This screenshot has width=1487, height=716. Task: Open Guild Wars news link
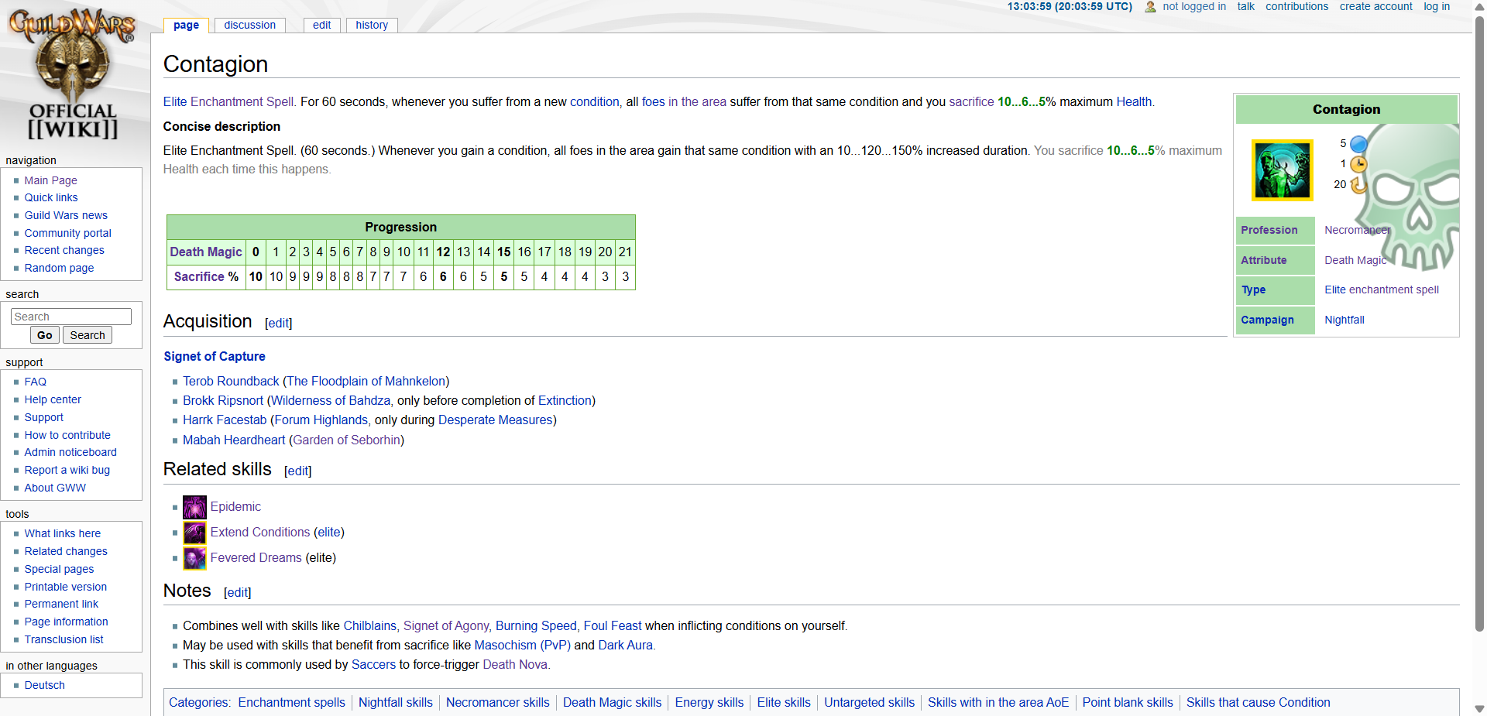point(66,215)
